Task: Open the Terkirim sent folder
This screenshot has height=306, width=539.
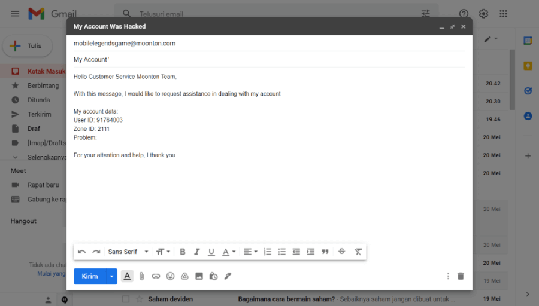Action: (34, 115)
